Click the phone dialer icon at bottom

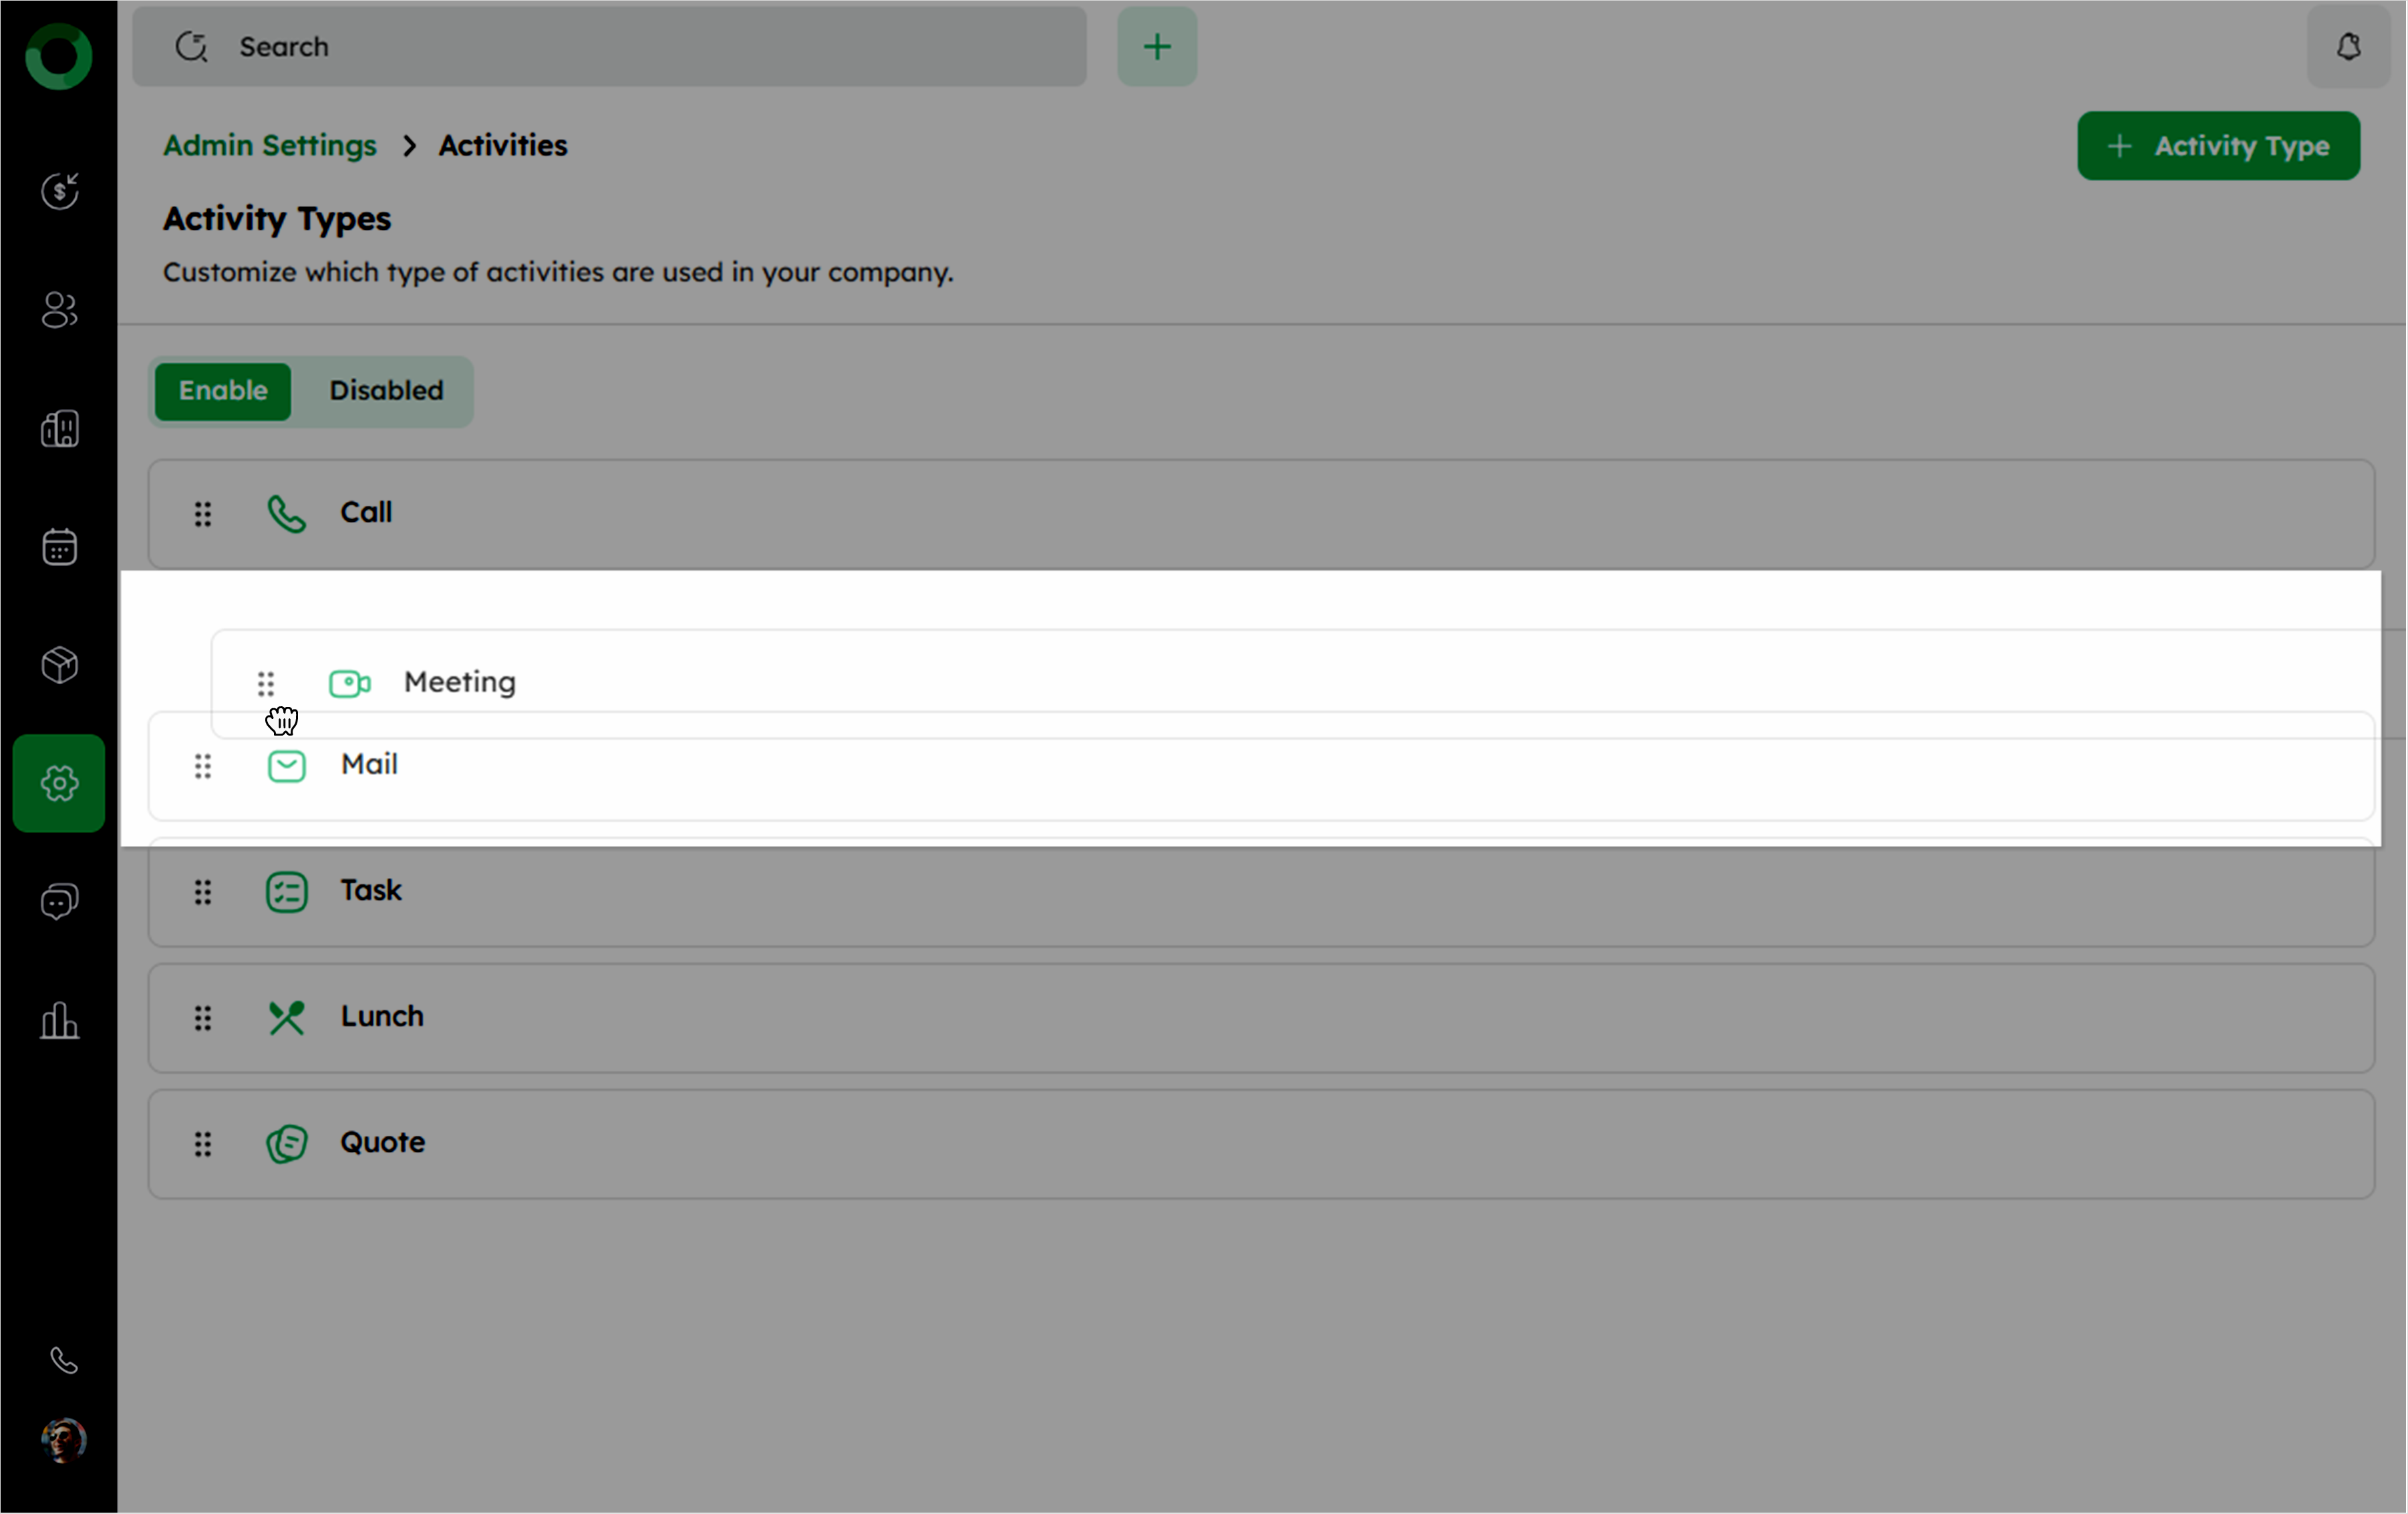[63, 1361]
